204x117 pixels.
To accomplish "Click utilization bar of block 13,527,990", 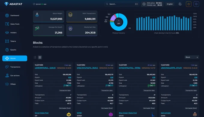I will click(193, 86).
